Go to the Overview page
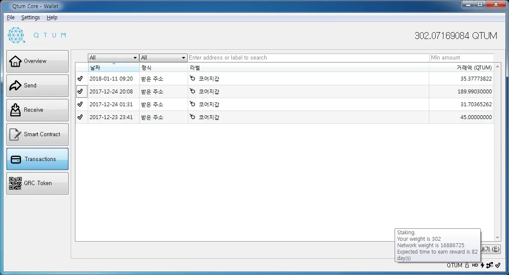Viewport: 509px width, 275px height. (37, 61)
